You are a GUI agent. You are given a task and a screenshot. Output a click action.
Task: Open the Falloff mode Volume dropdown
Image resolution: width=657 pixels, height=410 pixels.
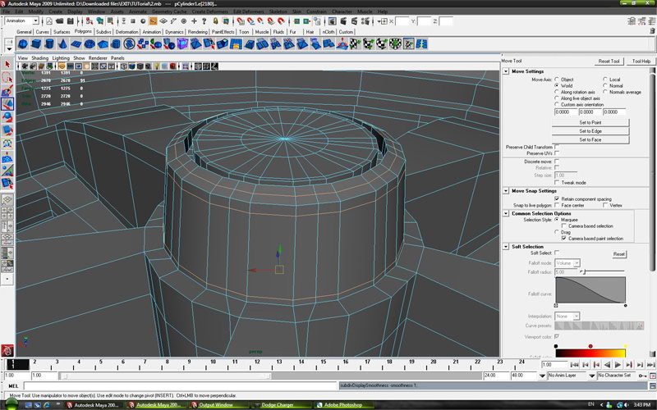(x=567, y=262)
